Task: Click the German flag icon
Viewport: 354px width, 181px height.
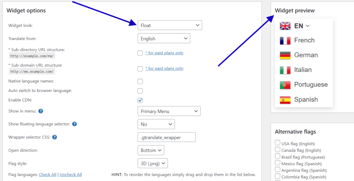Action: (x=285, y=55)
